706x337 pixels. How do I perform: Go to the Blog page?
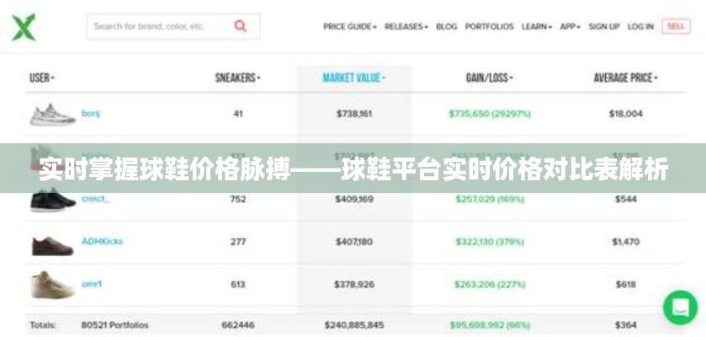(x=447, y=27)
